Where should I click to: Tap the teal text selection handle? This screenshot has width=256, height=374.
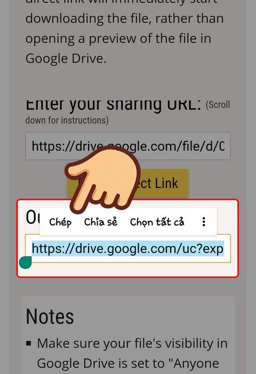[x=26, y=262]
